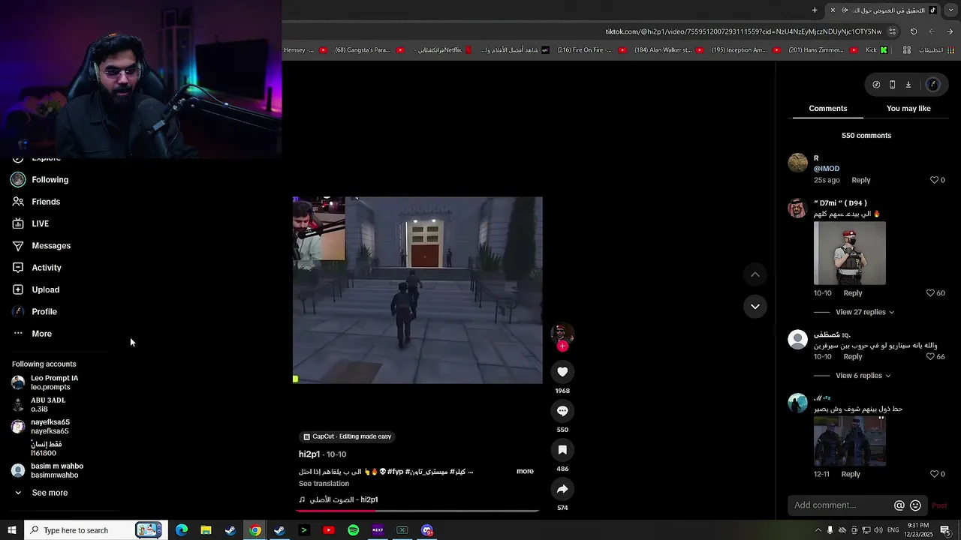Open the download icon in top toolbar
Image resolution: width=961 pixels, height=540 pixels.
tap(908, 85)
